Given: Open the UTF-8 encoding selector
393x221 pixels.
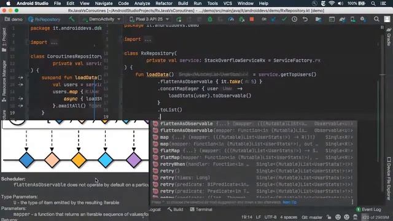Looking at the screenshot, I should pos(270,217).
